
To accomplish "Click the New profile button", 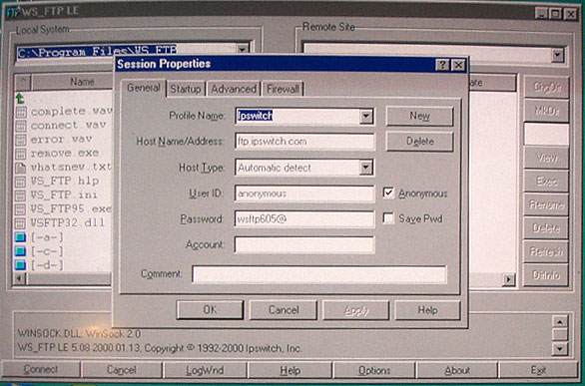I will pyautogui.click(x=419, y=116).
